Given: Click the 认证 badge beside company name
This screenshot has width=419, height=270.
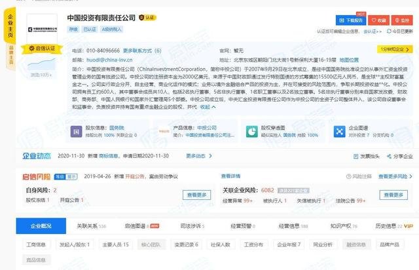Looking at the screenshot, I should 147,18.
